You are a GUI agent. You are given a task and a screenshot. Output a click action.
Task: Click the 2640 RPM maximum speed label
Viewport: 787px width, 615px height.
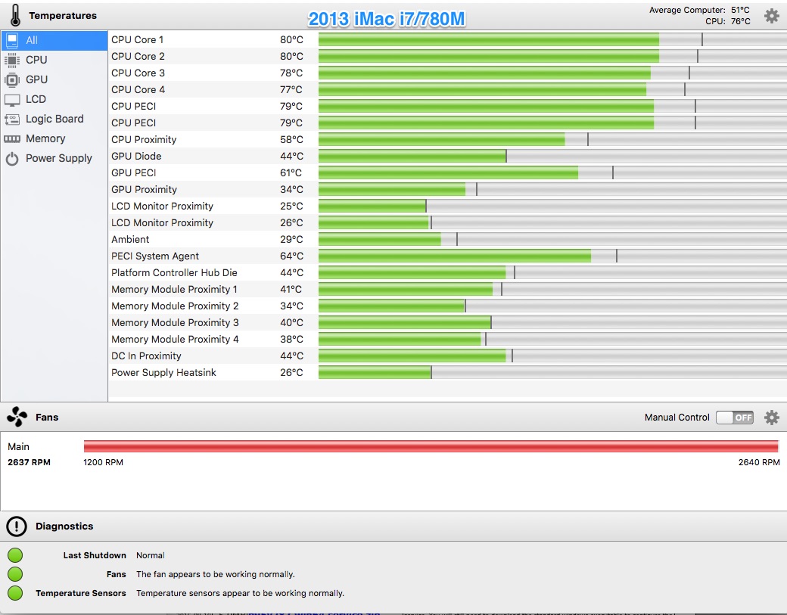click(759, 462)
